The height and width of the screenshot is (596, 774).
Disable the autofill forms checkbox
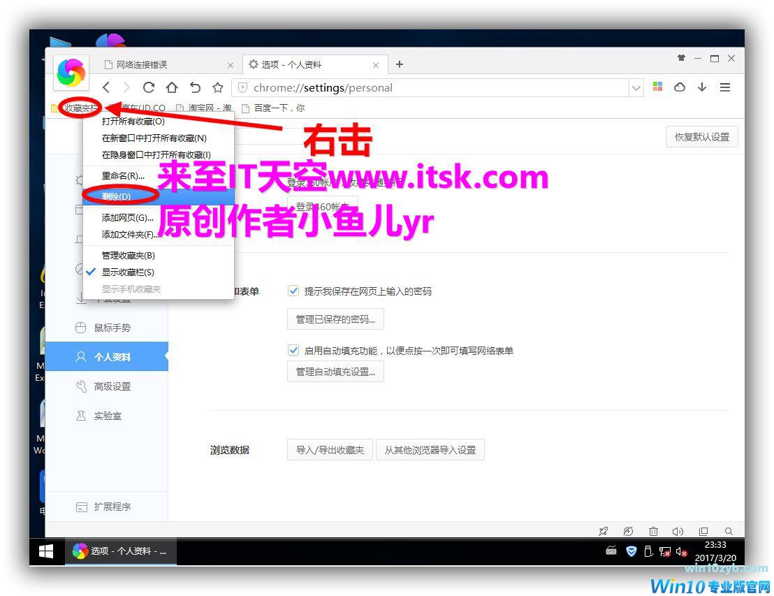293,350
